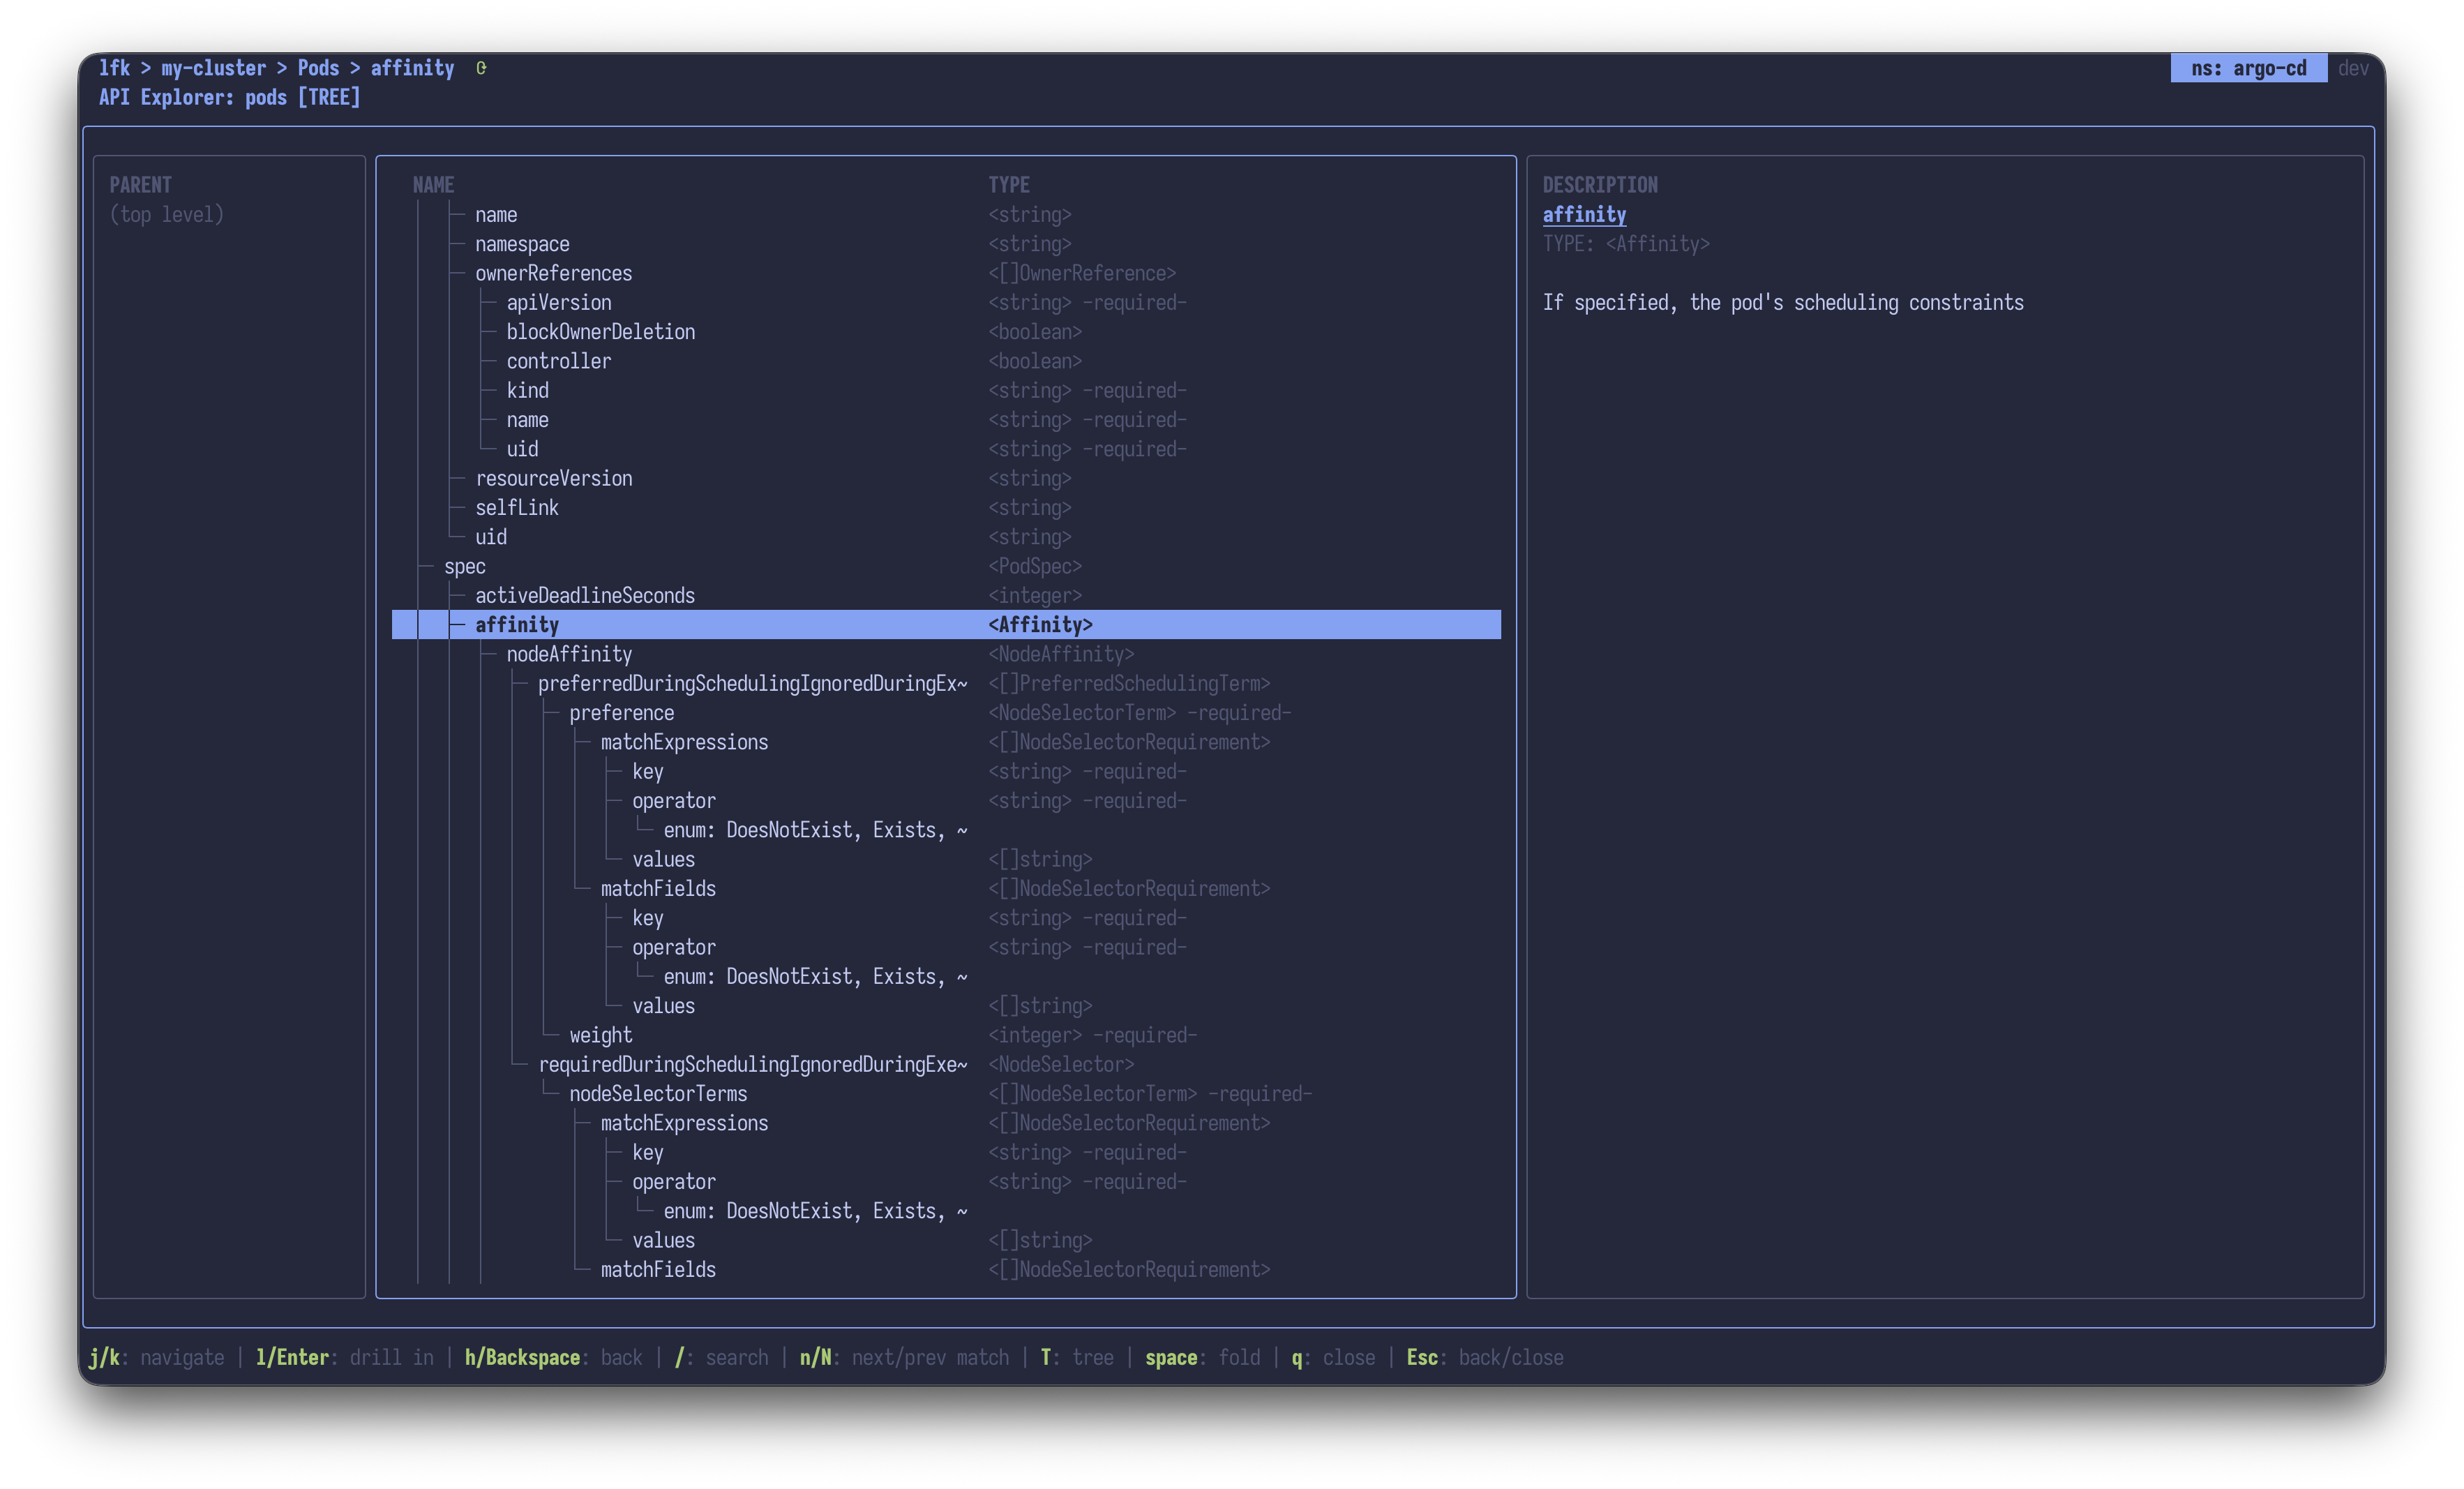Click the NAME column header
2464x1489 pixels.
tap(433, 185)
